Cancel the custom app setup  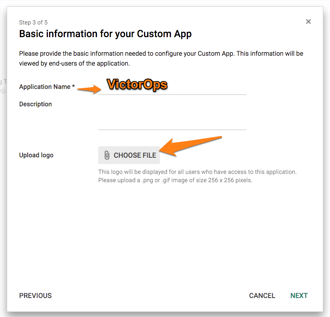(x=262, y=296)
